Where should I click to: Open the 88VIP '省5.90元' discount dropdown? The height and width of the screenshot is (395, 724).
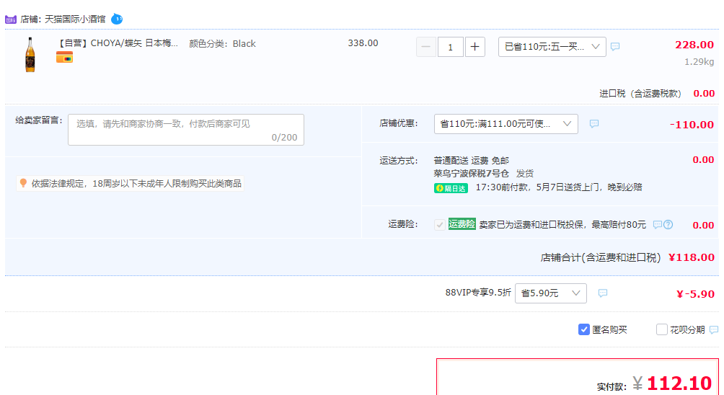click(551, 293)
